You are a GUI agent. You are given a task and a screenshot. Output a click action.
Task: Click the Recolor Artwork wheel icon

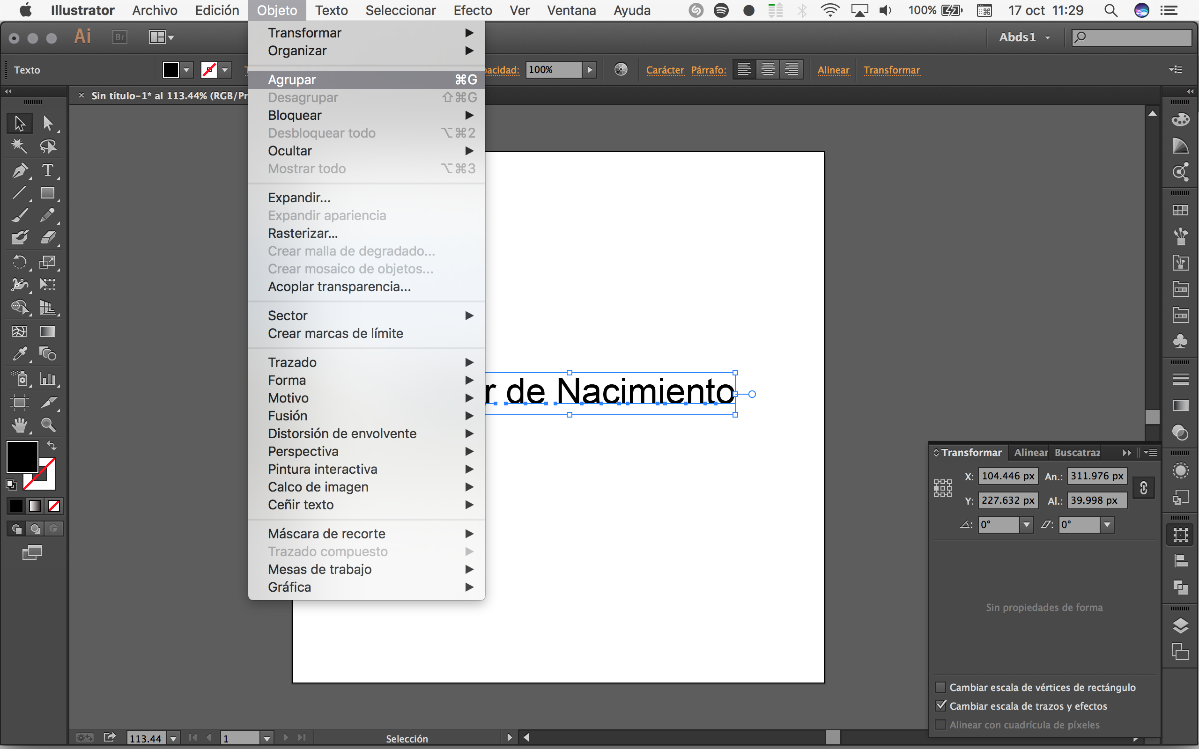pos(621,69)
